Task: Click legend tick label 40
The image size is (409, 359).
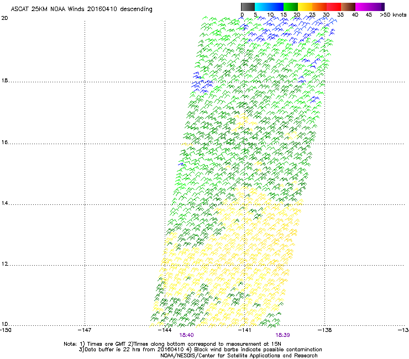Action: 355,15
